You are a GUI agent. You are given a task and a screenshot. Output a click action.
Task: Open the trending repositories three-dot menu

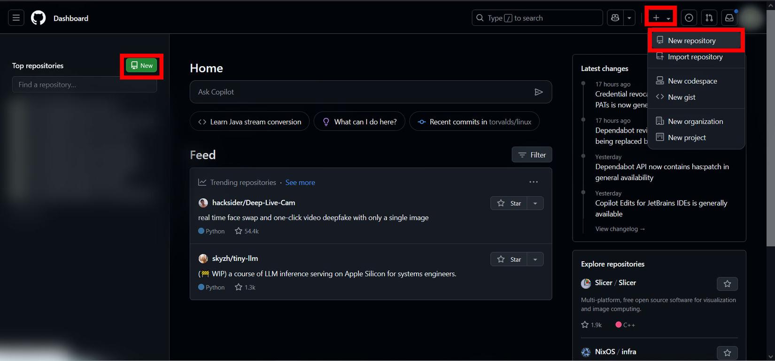pos(534,182)
